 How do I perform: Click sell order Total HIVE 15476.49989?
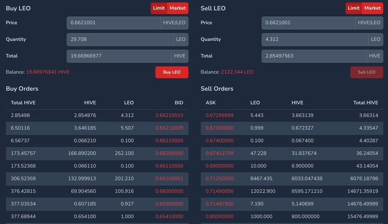[363, 216]
